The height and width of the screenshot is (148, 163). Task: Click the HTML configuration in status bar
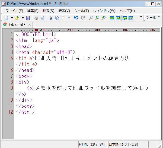(x=84, y=144)
